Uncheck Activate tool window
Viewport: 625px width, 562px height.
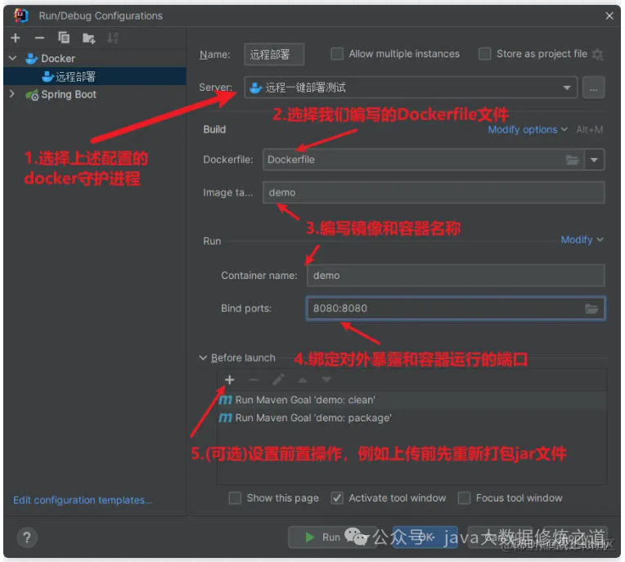[x=337, y=498]
